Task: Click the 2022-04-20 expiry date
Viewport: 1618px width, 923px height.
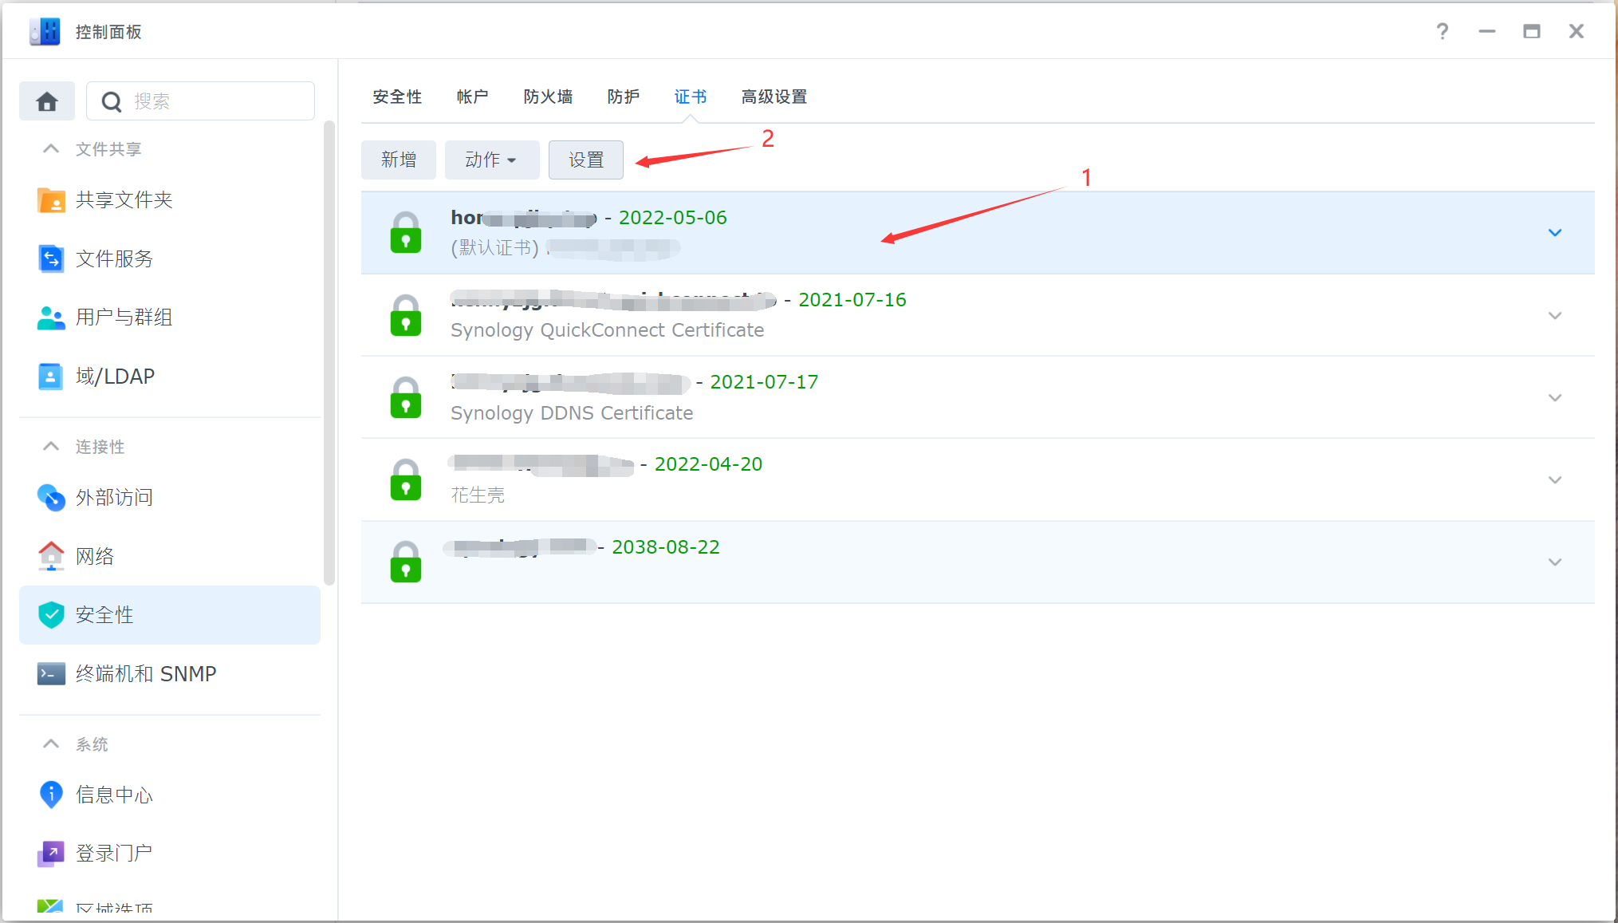Action: point(709,464)
